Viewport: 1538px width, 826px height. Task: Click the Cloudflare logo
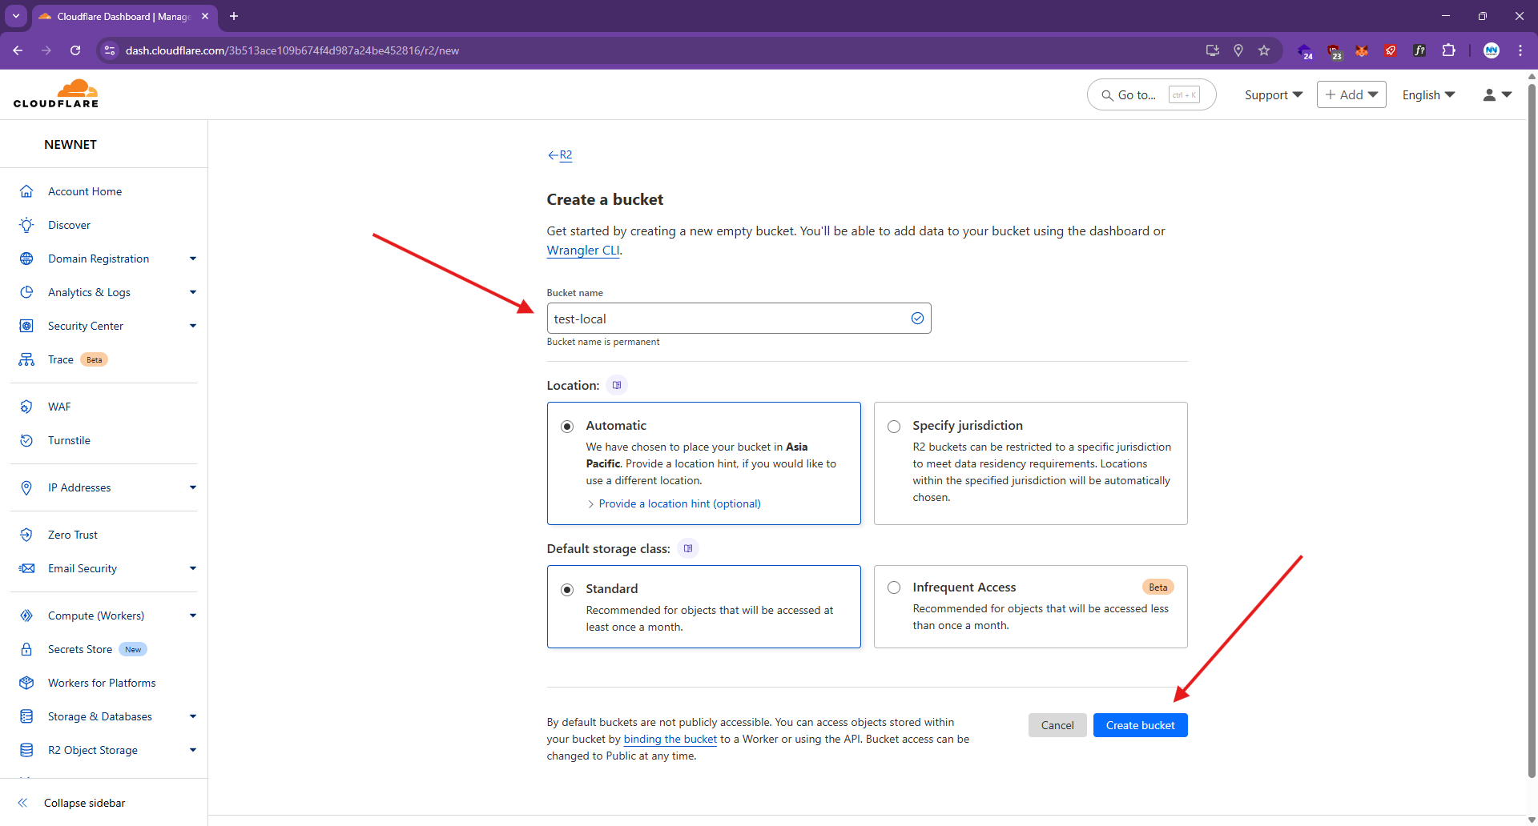click(56, 94)
